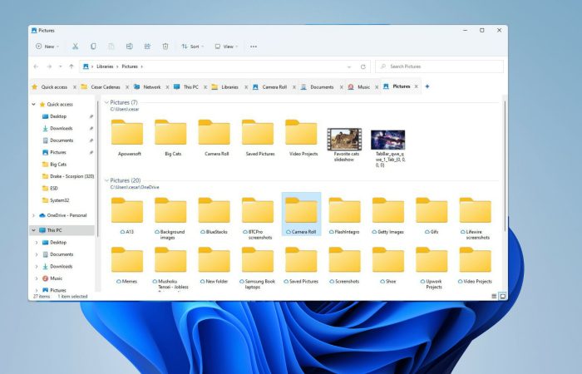Click the Forward navigation arrow
This screenshot has height=374, width=582.
[49, 66]
